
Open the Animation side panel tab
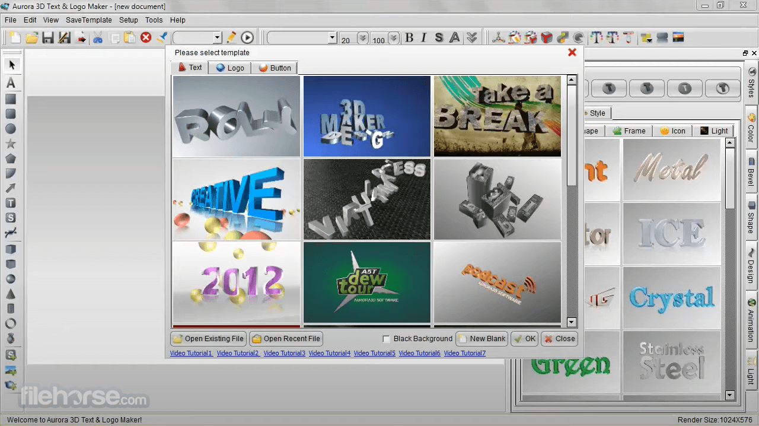751,321
